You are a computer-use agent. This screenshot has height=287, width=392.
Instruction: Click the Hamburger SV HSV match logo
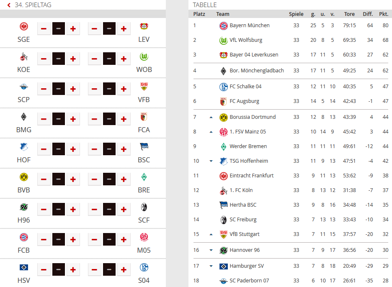(x=24, y=267)
